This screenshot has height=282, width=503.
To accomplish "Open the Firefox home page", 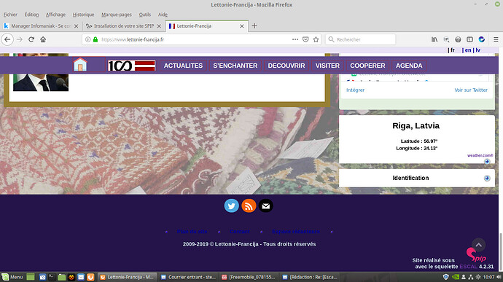I will pos(43,39).
